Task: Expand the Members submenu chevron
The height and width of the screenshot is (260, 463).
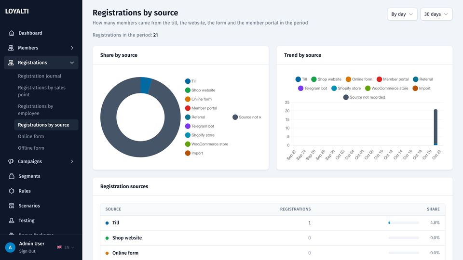Action: (x=72, y=48)
